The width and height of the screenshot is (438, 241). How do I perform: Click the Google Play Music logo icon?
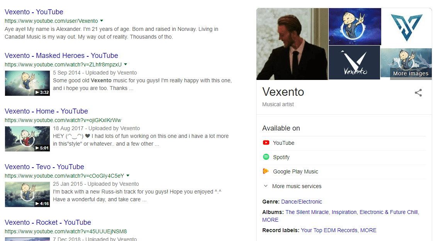click(266, 171)
